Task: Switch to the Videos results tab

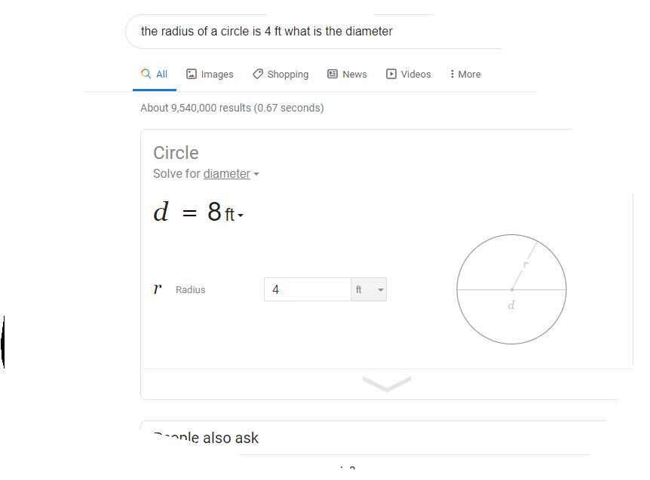Action: point(415,75)
